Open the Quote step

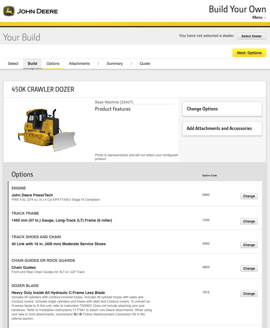[145, 64]
